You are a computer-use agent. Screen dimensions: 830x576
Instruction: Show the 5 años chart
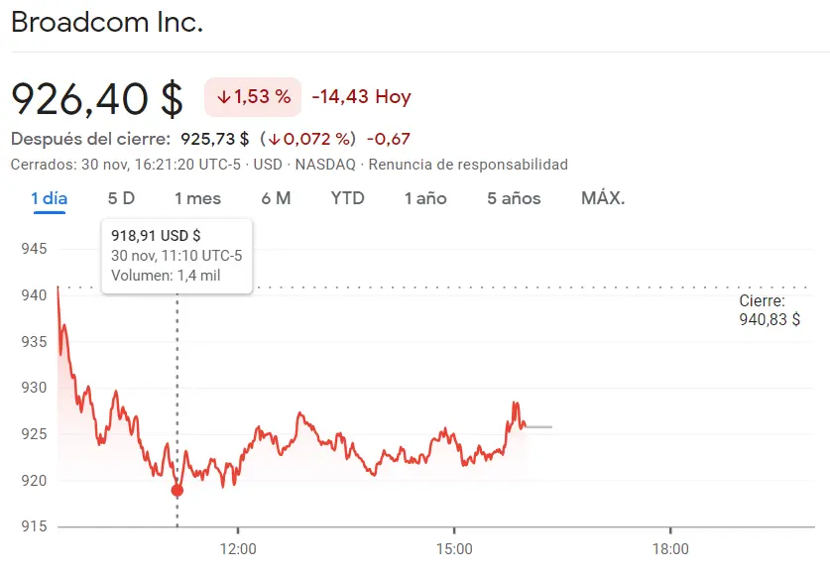pos(512,197)
